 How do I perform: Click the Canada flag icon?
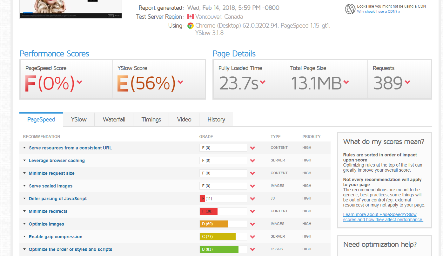click(x=191, y=16)
